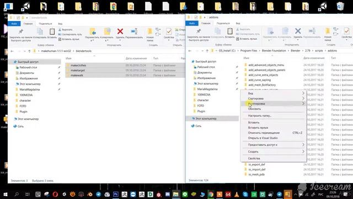
Task: Open Blender from the taskbar
Action: pos(89,194)
